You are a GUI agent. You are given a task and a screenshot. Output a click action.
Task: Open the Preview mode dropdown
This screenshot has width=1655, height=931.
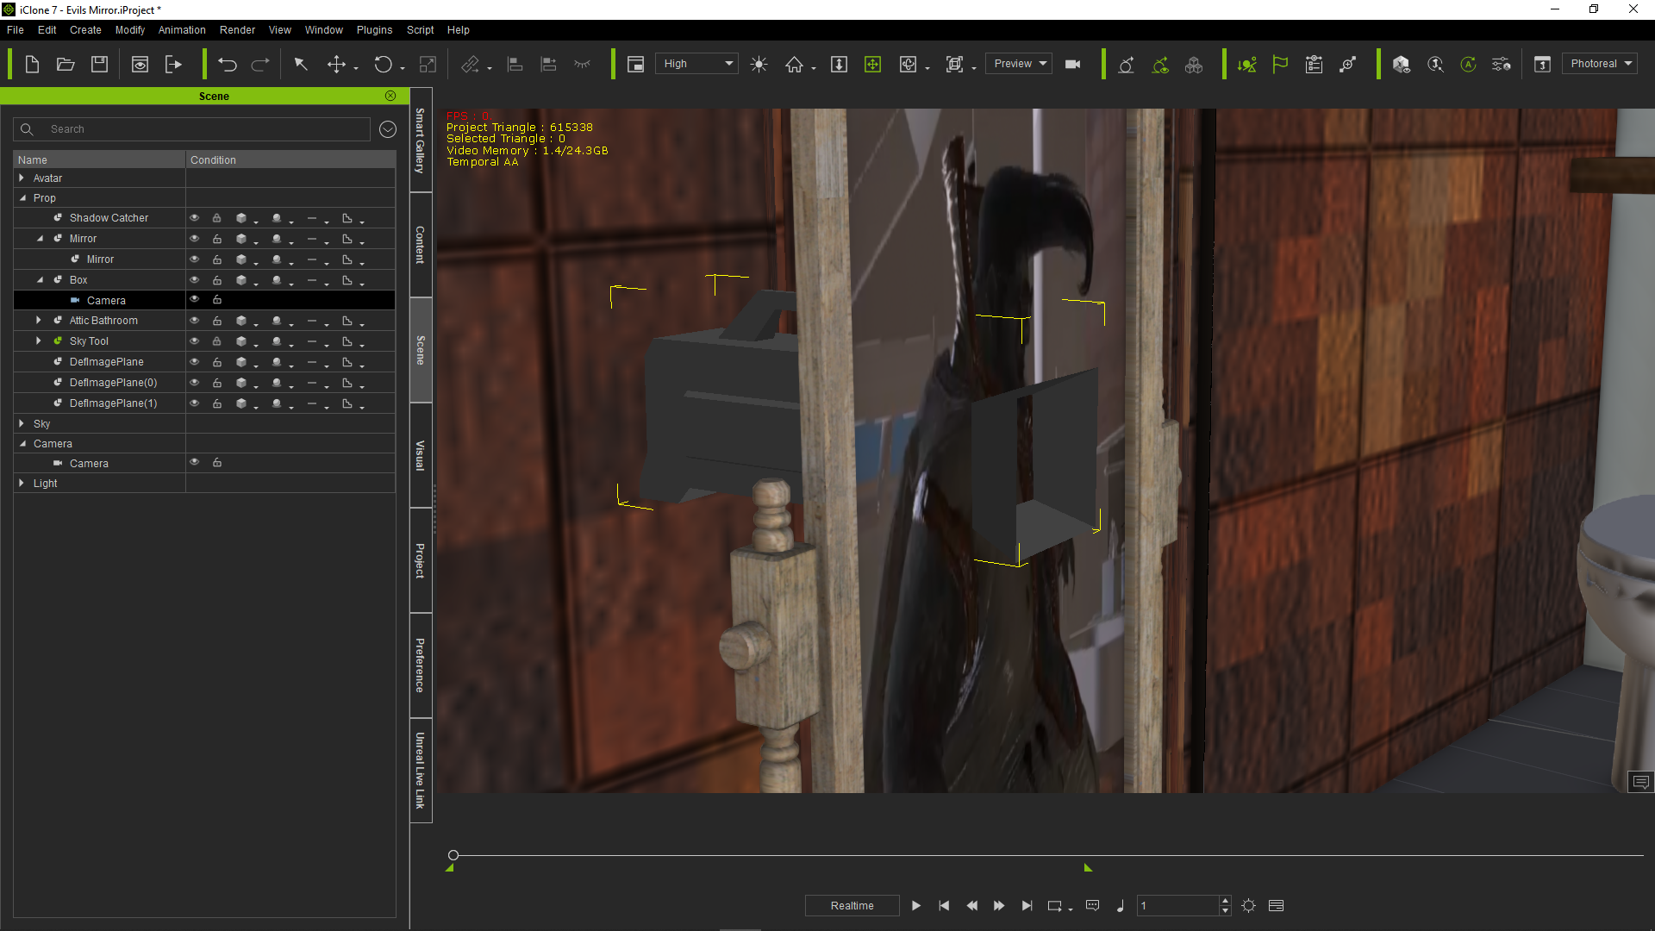pos(1019,64)
